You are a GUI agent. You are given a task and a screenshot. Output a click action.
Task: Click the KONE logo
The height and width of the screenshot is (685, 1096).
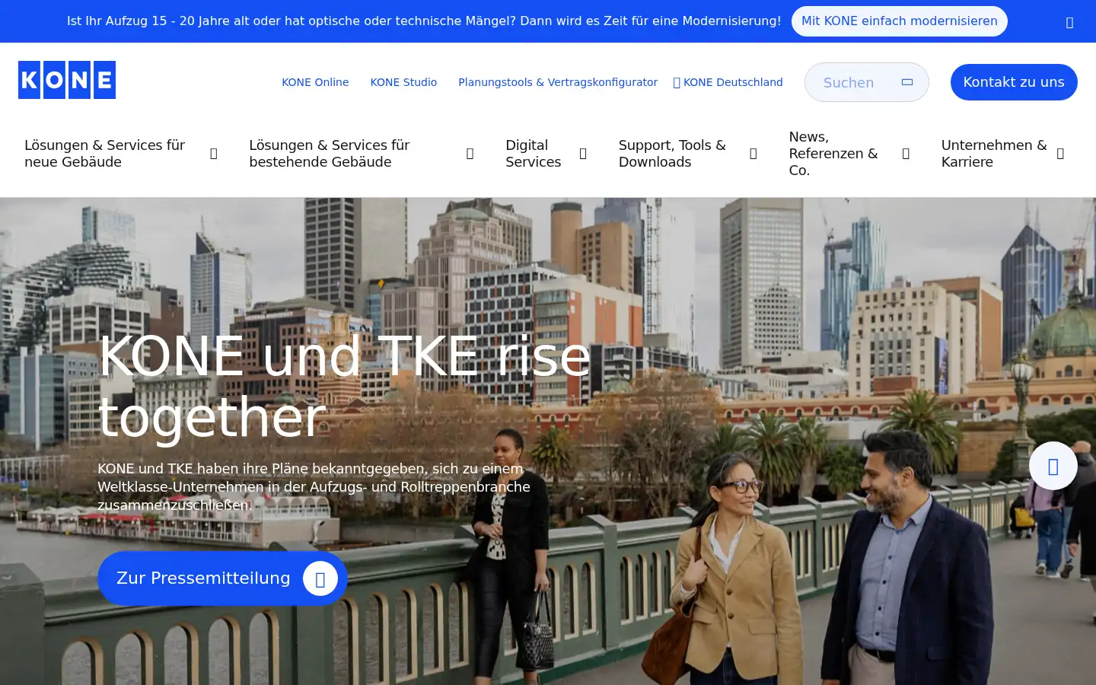pyautogui.click(x=67, y=80)
